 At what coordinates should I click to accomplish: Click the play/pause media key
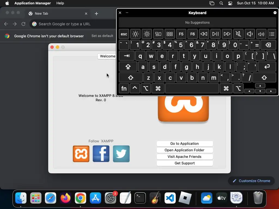pyautogui.click(x=215, y=34)
